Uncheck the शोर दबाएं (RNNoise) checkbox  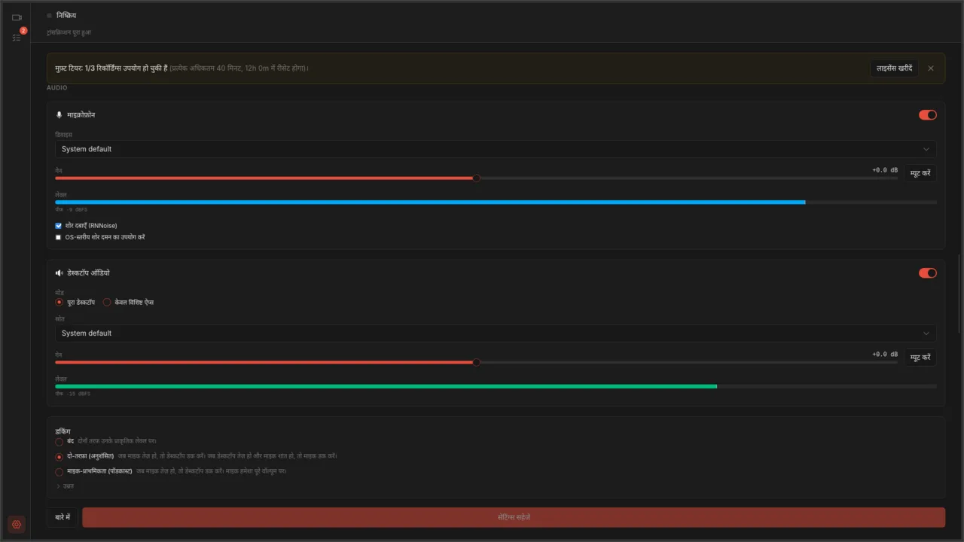click(59, 226)
